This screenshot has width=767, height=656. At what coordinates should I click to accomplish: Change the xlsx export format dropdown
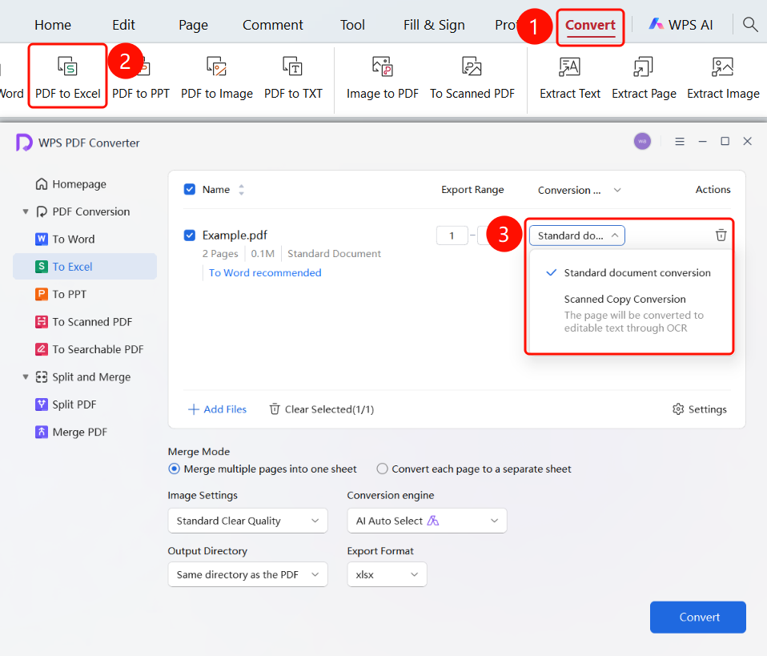pyautogui.click(x=387, y=574)
